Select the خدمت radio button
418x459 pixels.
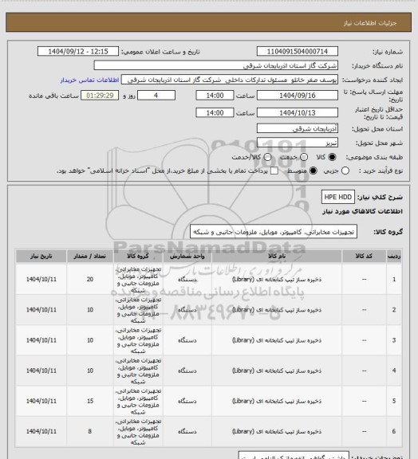point(304,157)
